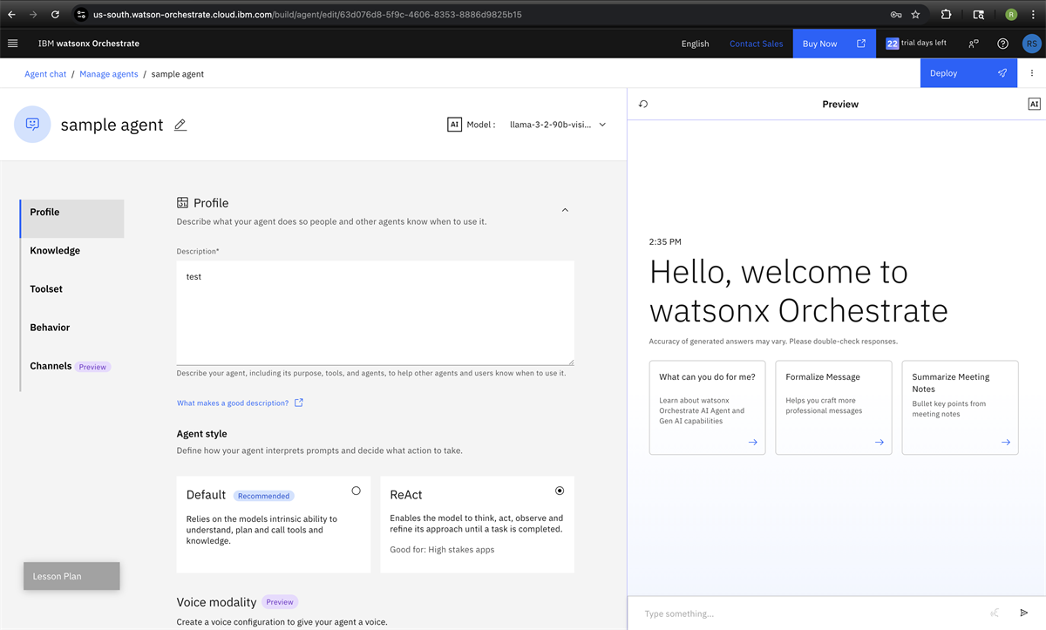Click the IBM watsonx Orchestrate logo text
The width and height of the screenshot is (1046, 630).
(89, 44)
